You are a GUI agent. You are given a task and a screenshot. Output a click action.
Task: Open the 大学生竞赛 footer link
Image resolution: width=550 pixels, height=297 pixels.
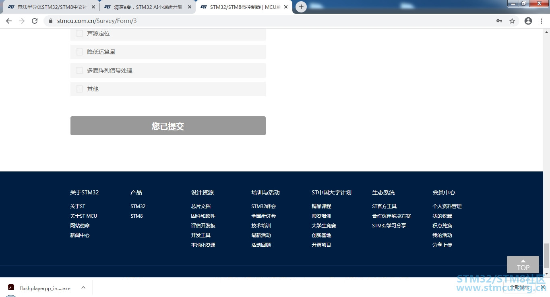(x=324, y=226)
